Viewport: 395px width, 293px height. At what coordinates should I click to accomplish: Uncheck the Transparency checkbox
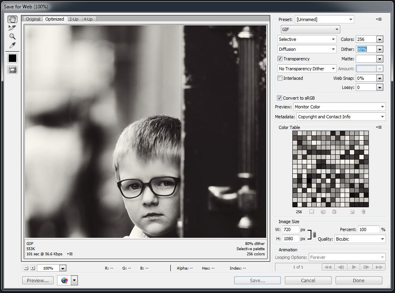point(281,59)
